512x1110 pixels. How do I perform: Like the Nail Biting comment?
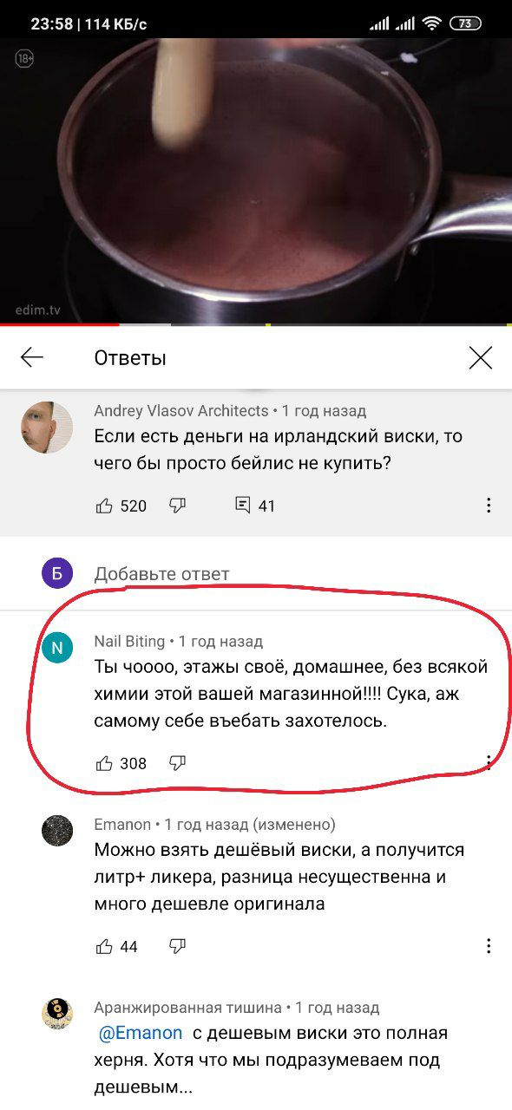coord(104,763)
